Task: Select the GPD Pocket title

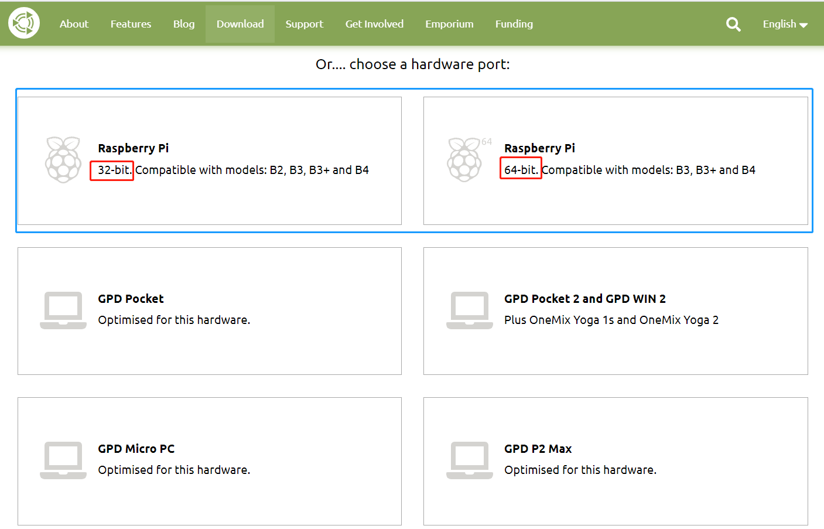Action: pos(131,299)
